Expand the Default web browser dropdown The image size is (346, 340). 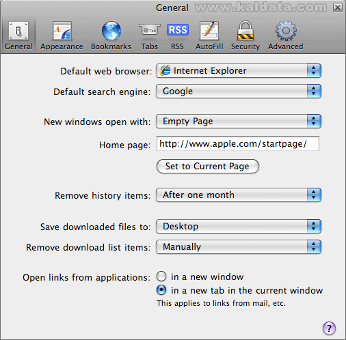tap(239, 71)
